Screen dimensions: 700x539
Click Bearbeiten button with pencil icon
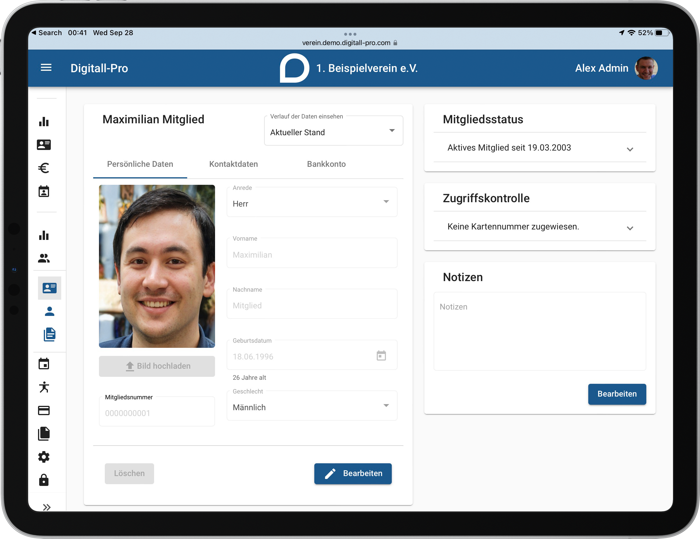[x=353, y=473]
